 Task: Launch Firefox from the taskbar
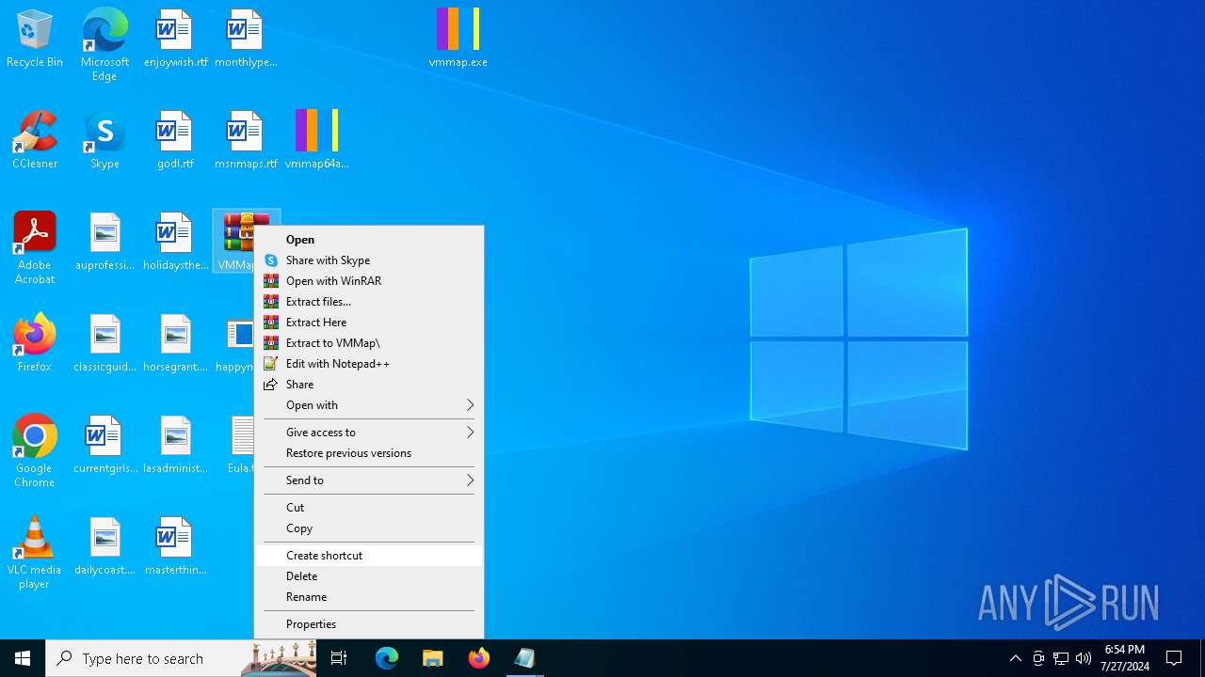(479, 658)
